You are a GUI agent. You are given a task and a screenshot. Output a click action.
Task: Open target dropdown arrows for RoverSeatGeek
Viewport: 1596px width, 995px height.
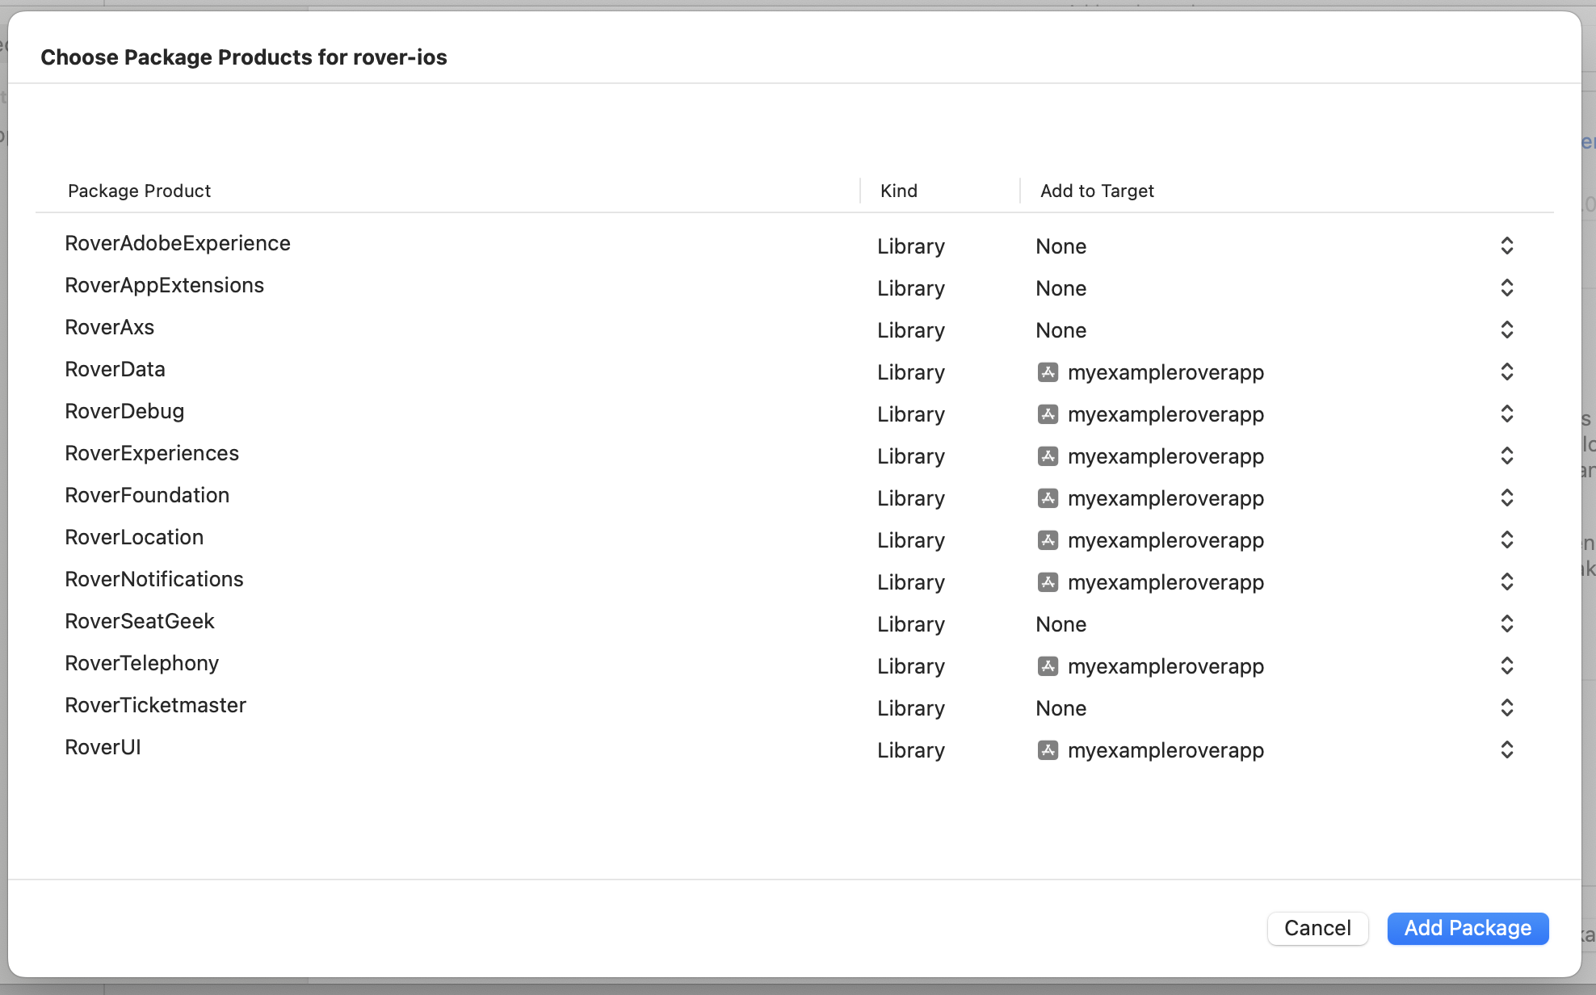1506,623
